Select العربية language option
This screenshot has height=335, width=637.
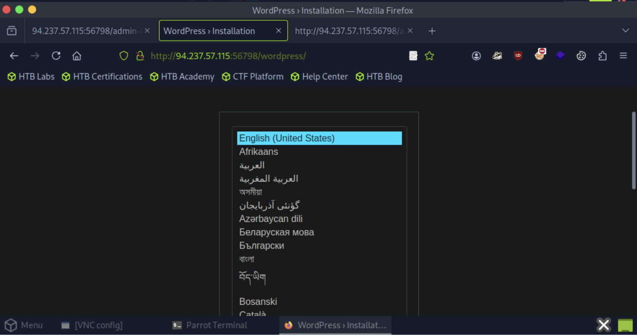click(x=319, y=165)
